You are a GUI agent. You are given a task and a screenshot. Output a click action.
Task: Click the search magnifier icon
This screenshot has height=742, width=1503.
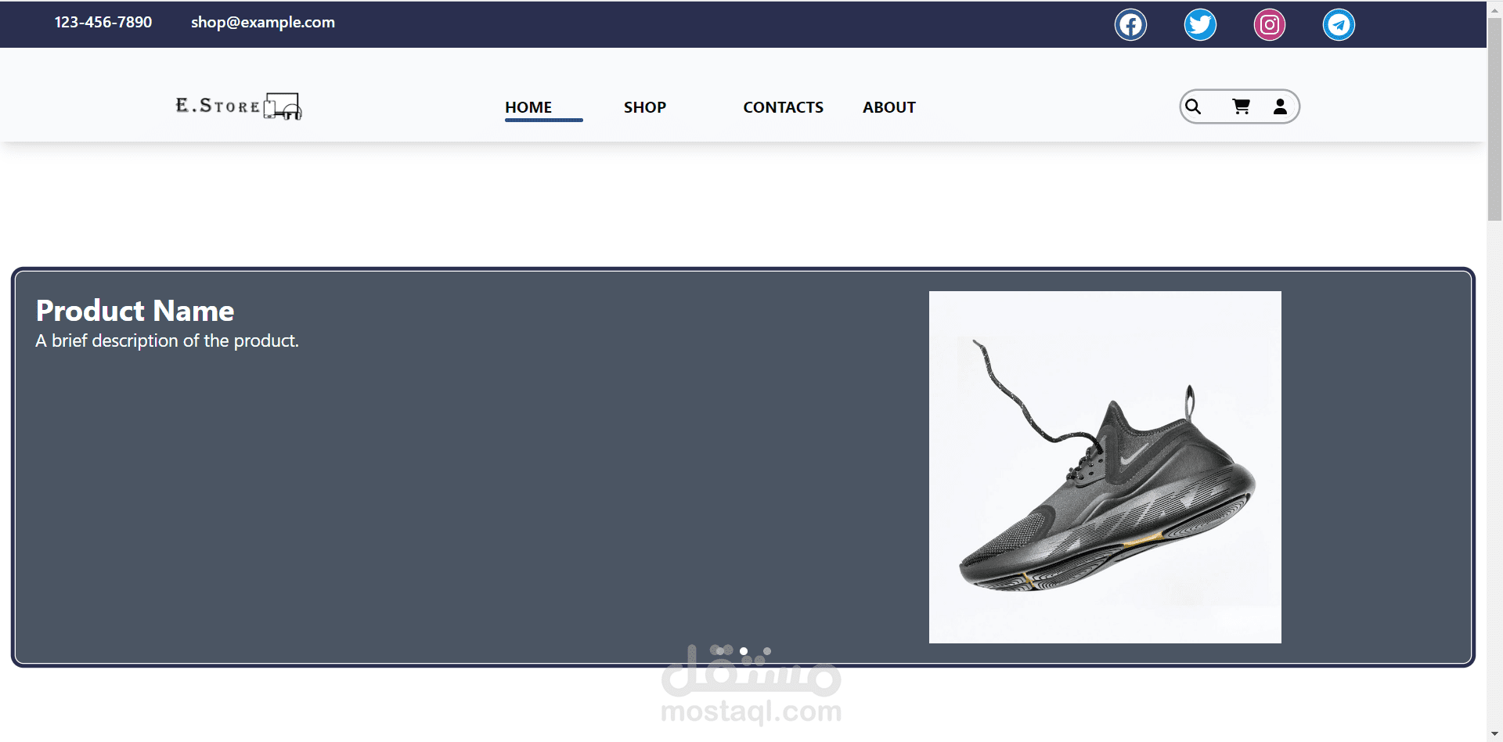tap(1193, 106)
